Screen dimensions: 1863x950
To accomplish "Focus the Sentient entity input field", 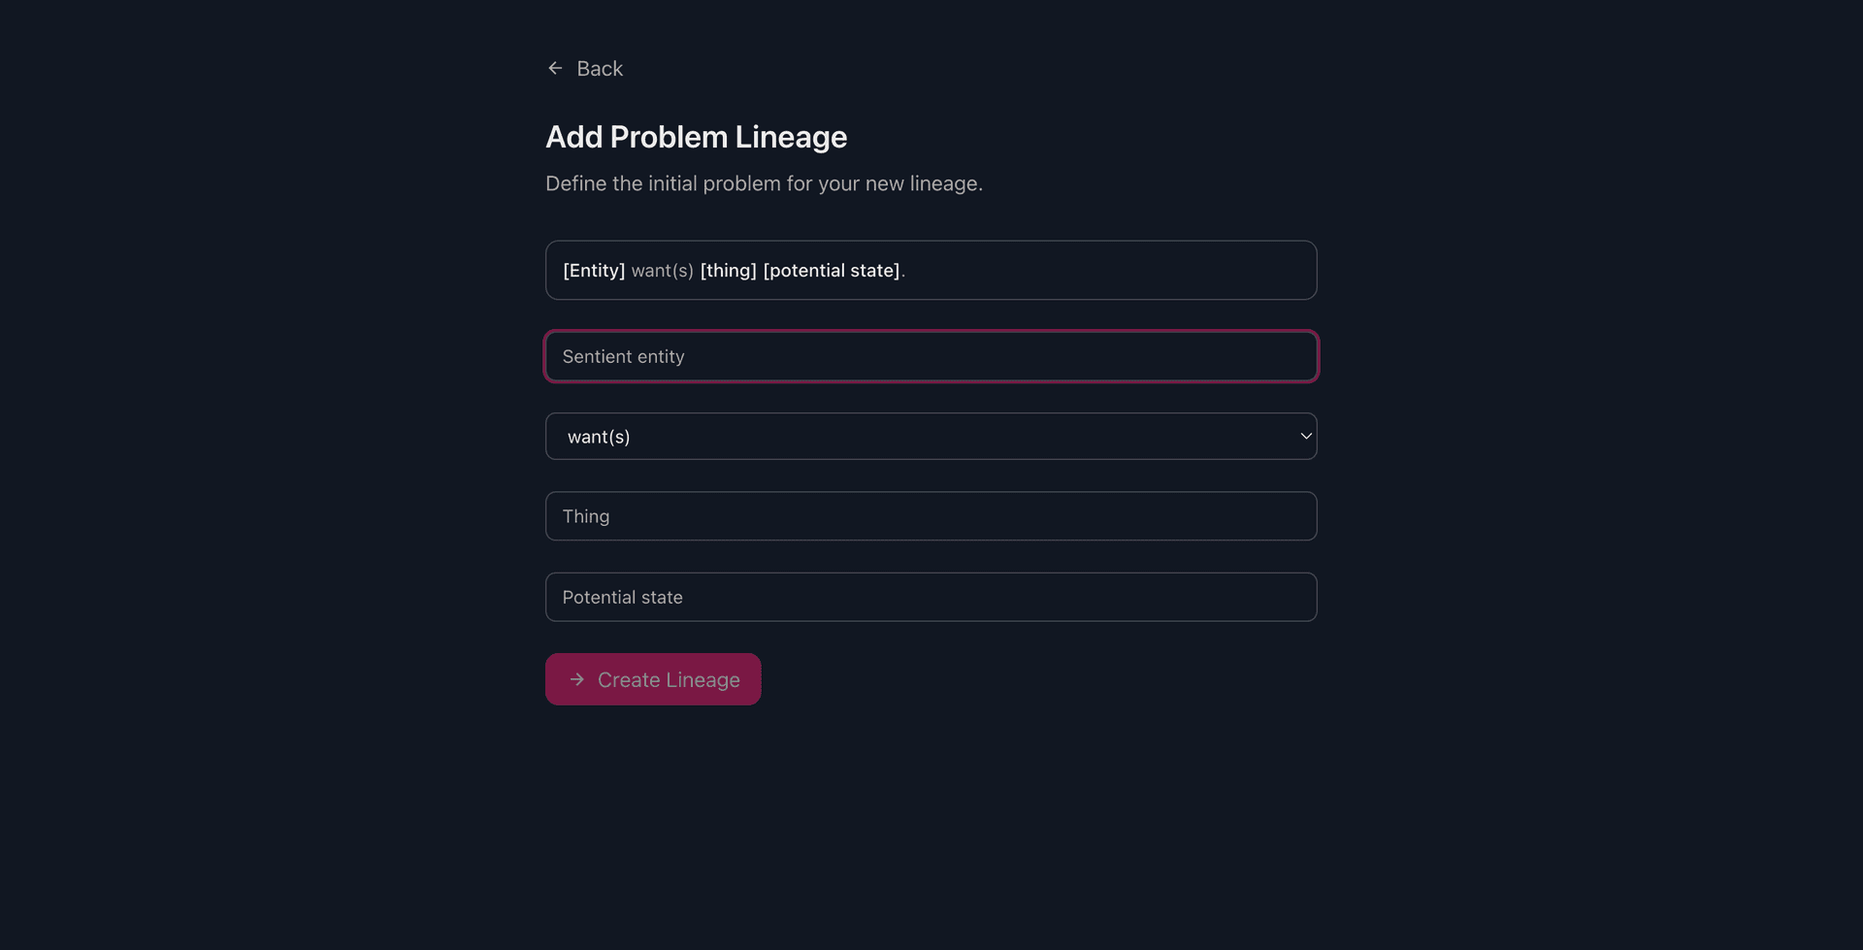I will tap(931, 356).
